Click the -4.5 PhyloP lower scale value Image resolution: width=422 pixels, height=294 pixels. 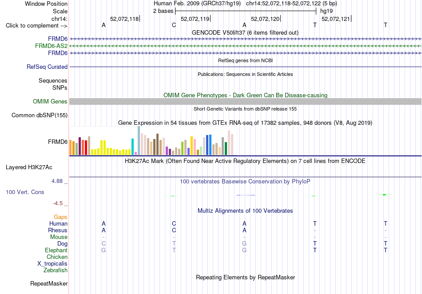coord(58,203)
